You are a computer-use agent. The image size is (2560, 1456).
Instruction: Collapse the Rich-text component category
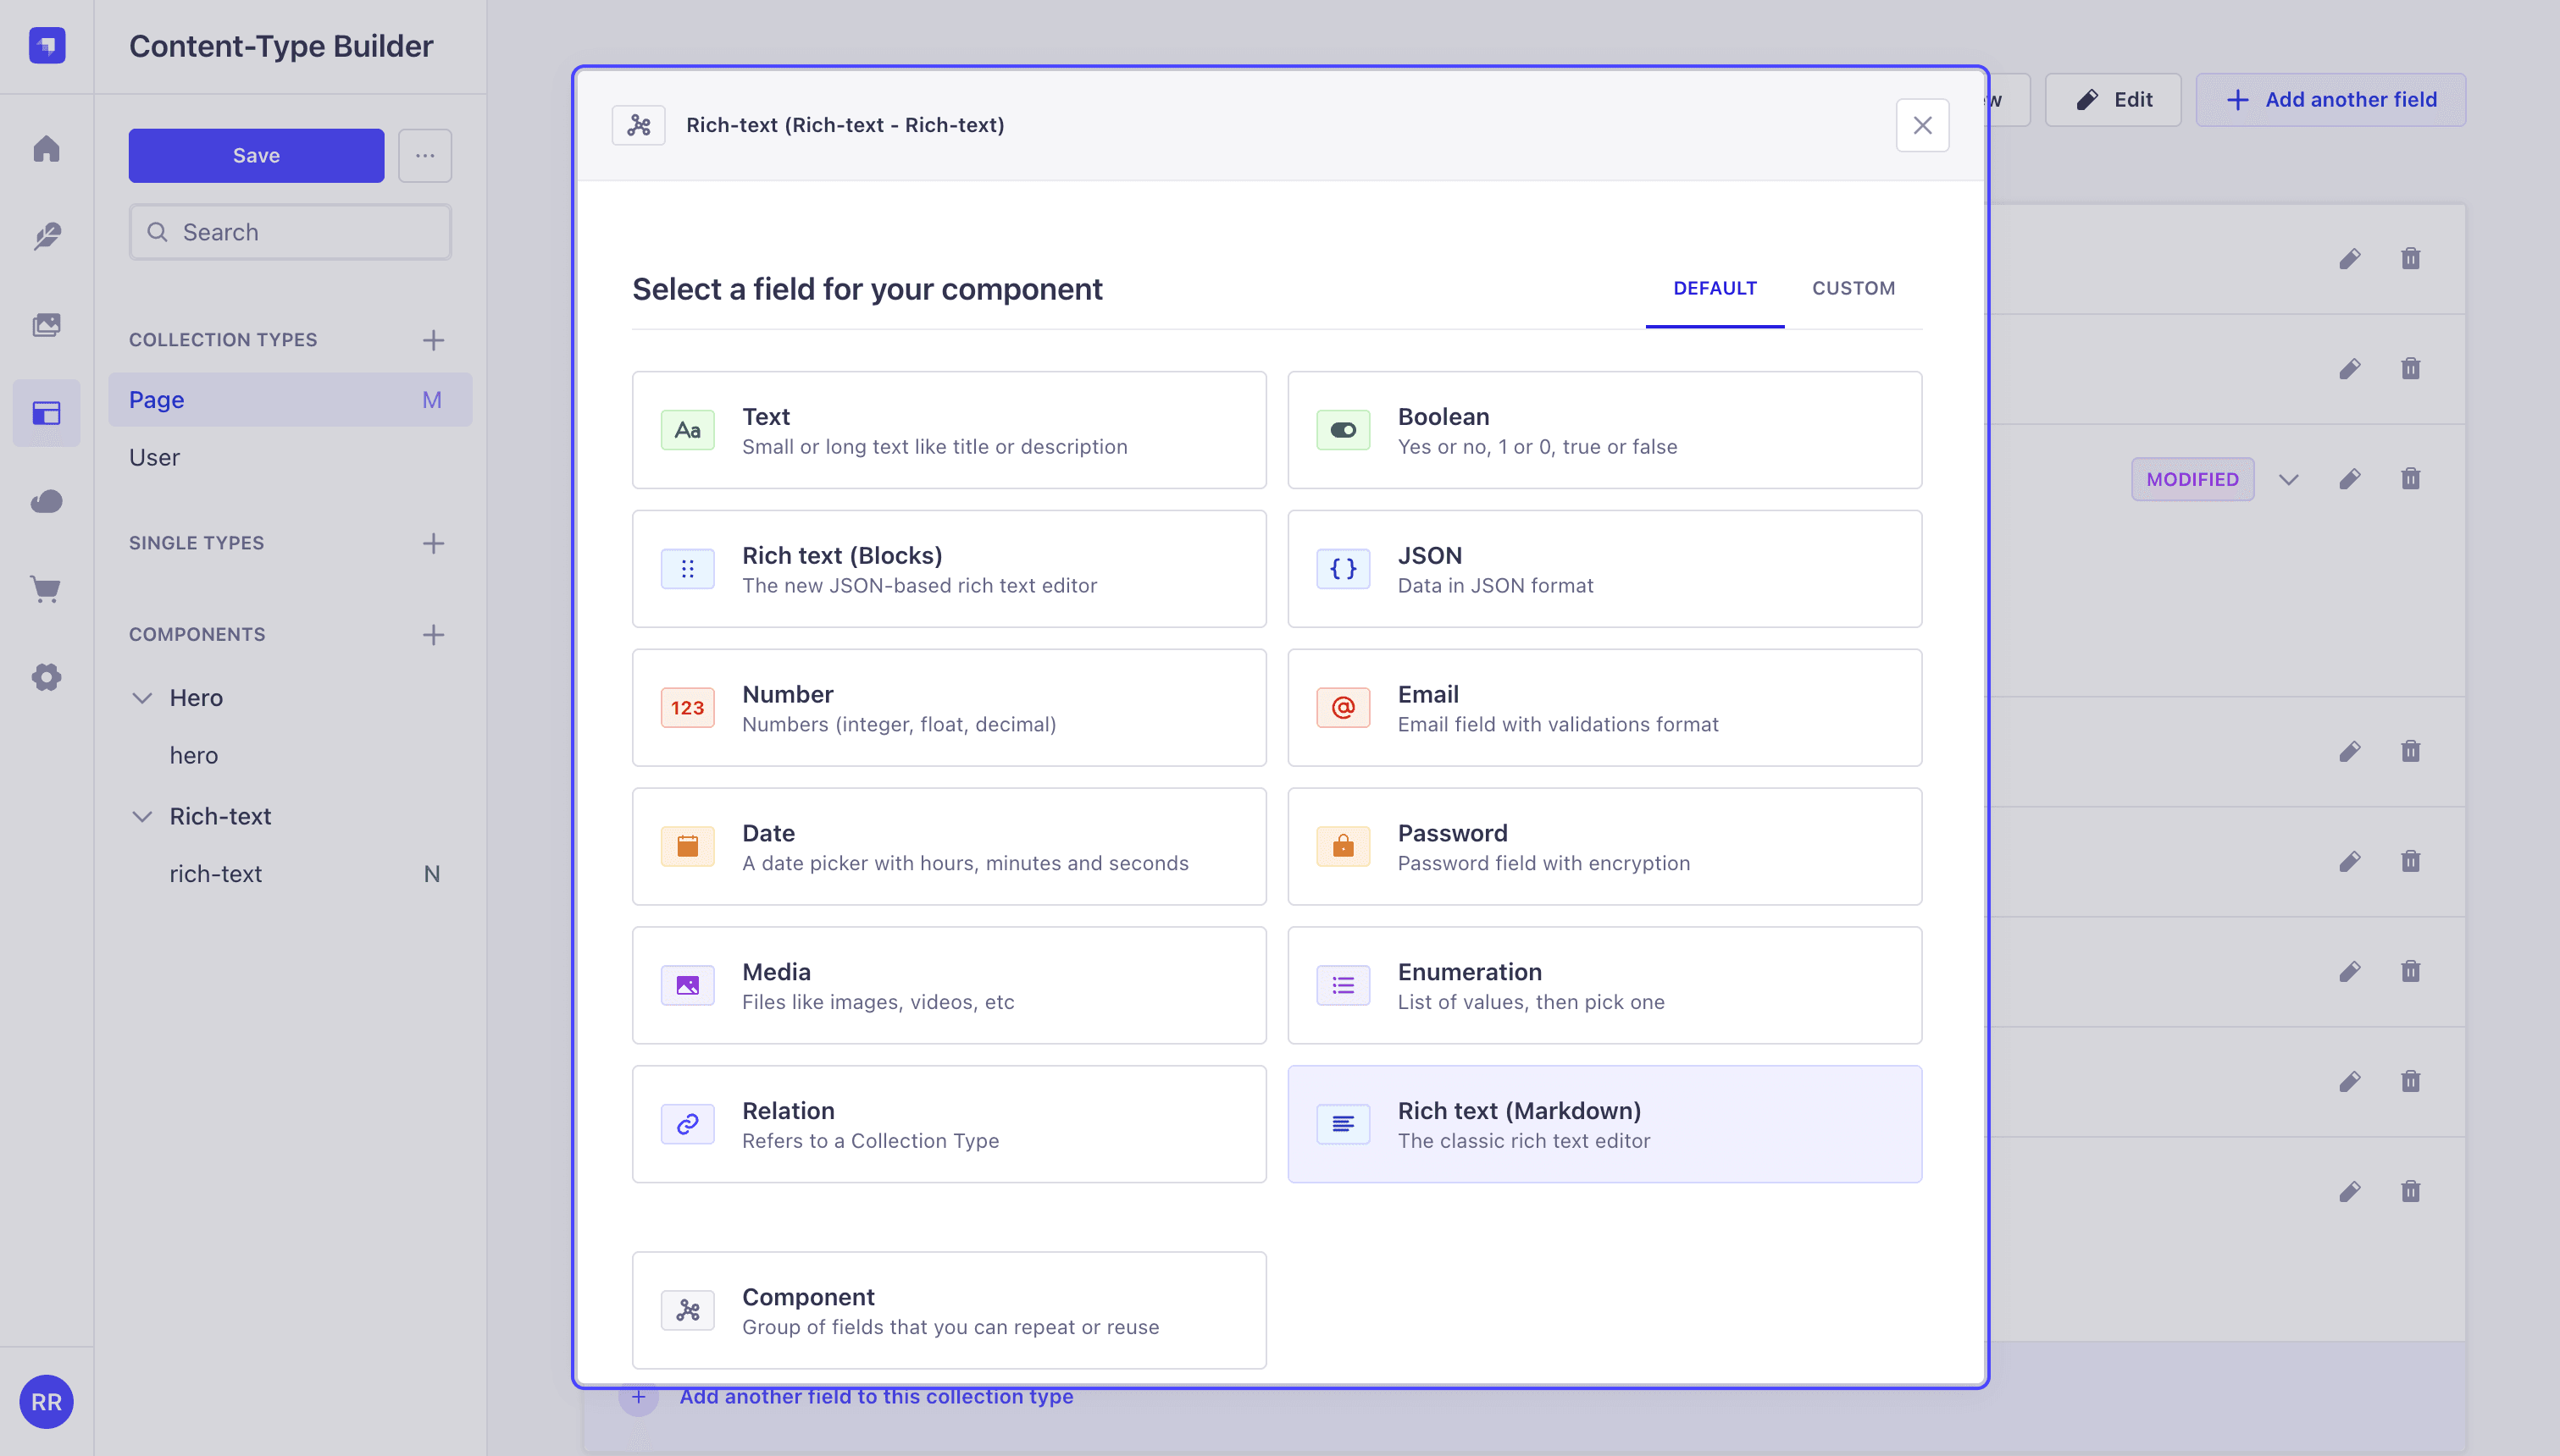click(142, 817)
